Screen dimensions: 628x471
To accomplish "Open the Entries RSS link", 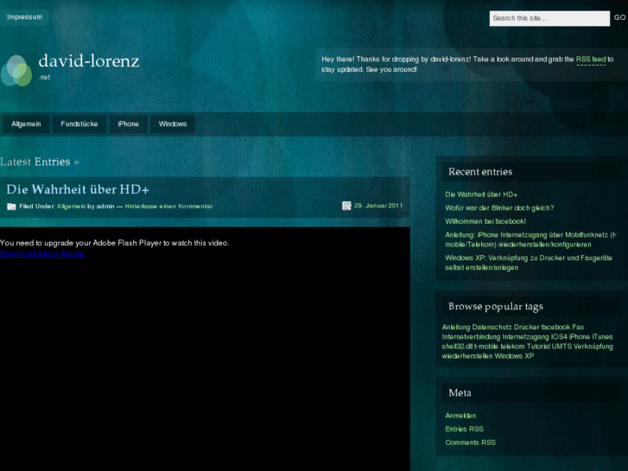I will pos(464,429).
